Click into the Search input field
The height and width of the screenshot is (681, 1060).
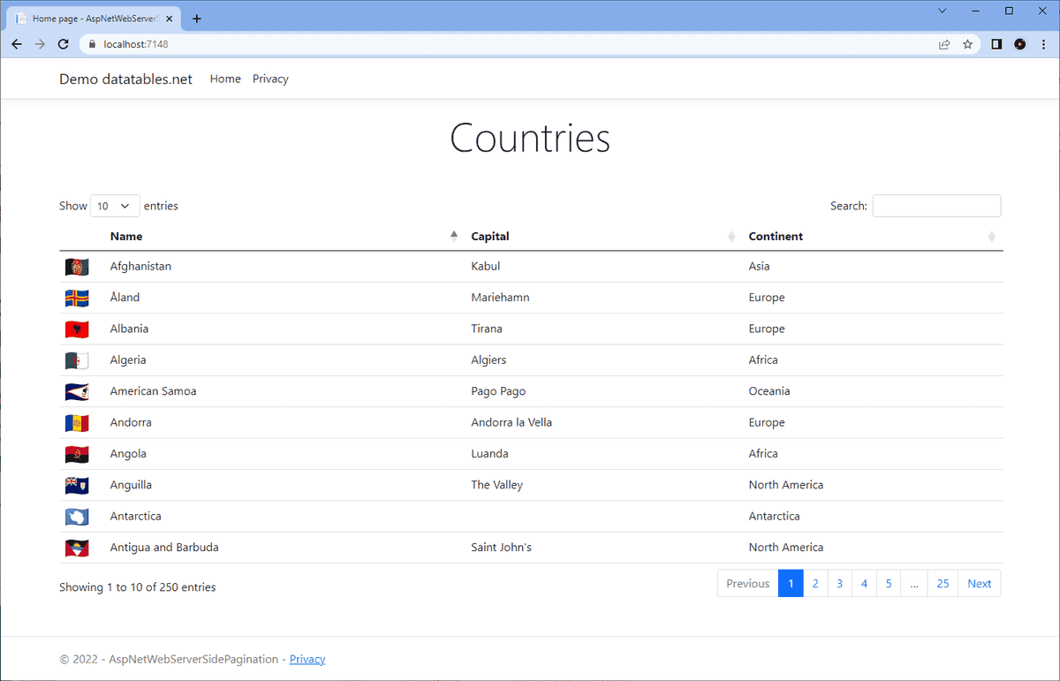click(x=936, y=206)
